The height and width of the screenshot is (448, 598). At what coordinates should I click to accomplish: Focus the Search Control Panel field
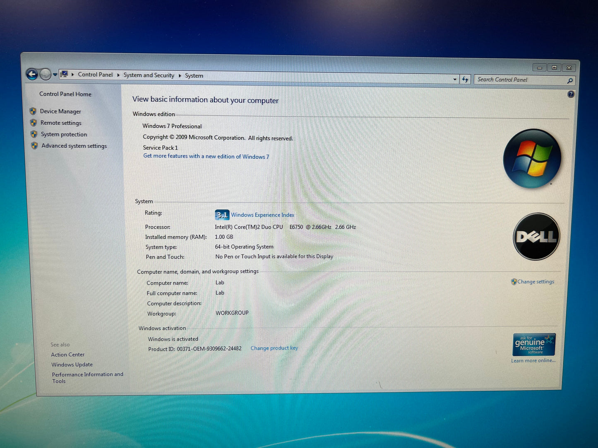[519, 80]
